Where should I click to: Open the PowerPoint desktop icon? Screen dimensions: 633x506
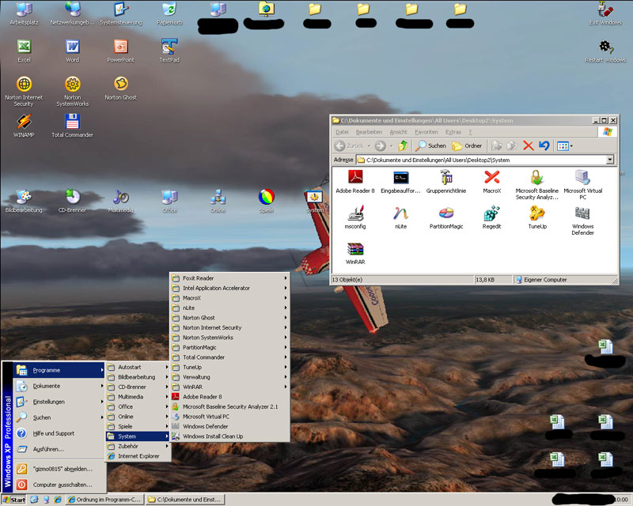click(x=121, y=51)
